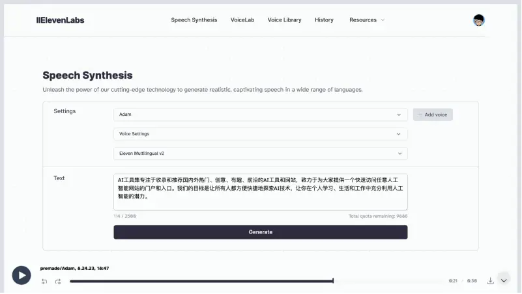Click the Add voice button
This screenshot has width=522, height=294.
click(x=433, y=114)
